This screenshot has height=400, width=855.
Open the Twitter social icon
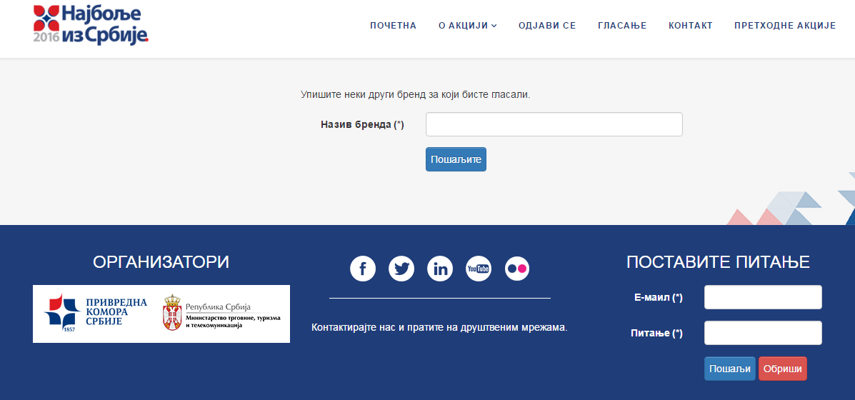pyautogui.click(x=401, y=269)
